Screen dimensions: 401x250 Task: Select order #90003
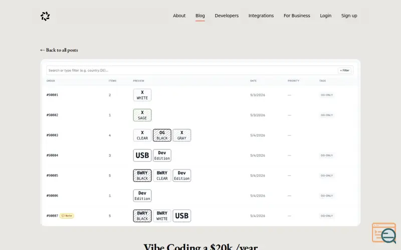[x=52, y=135]
